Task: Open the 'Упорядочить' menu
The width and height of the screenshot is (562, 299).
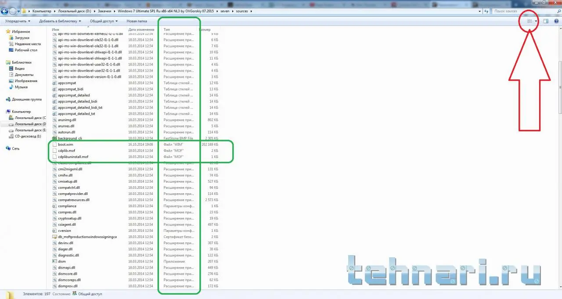Action: coord(18,21)
